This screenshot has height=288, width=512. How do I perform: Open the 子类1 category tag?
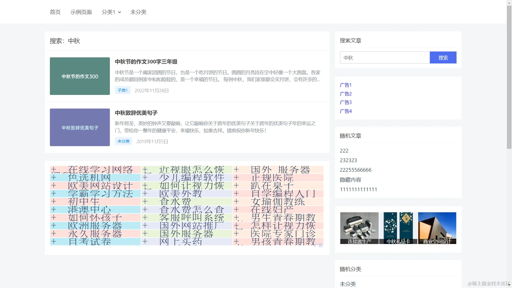pyautogui.click(x=122, y=90)
